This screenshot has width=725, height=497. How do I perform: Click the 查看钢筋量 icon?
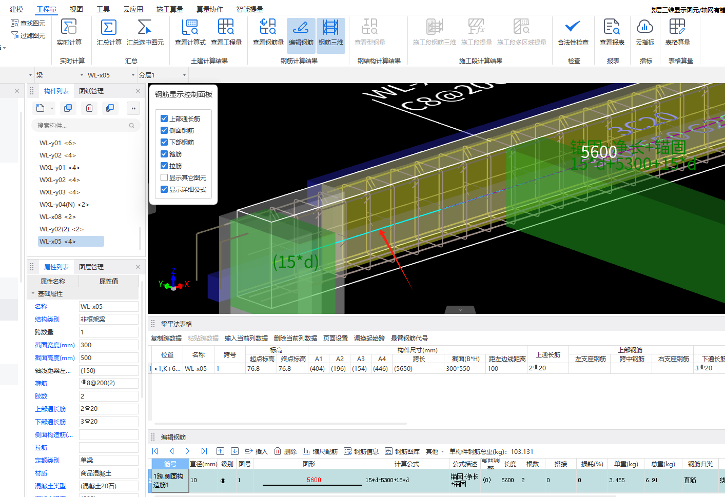pos(268,27)
